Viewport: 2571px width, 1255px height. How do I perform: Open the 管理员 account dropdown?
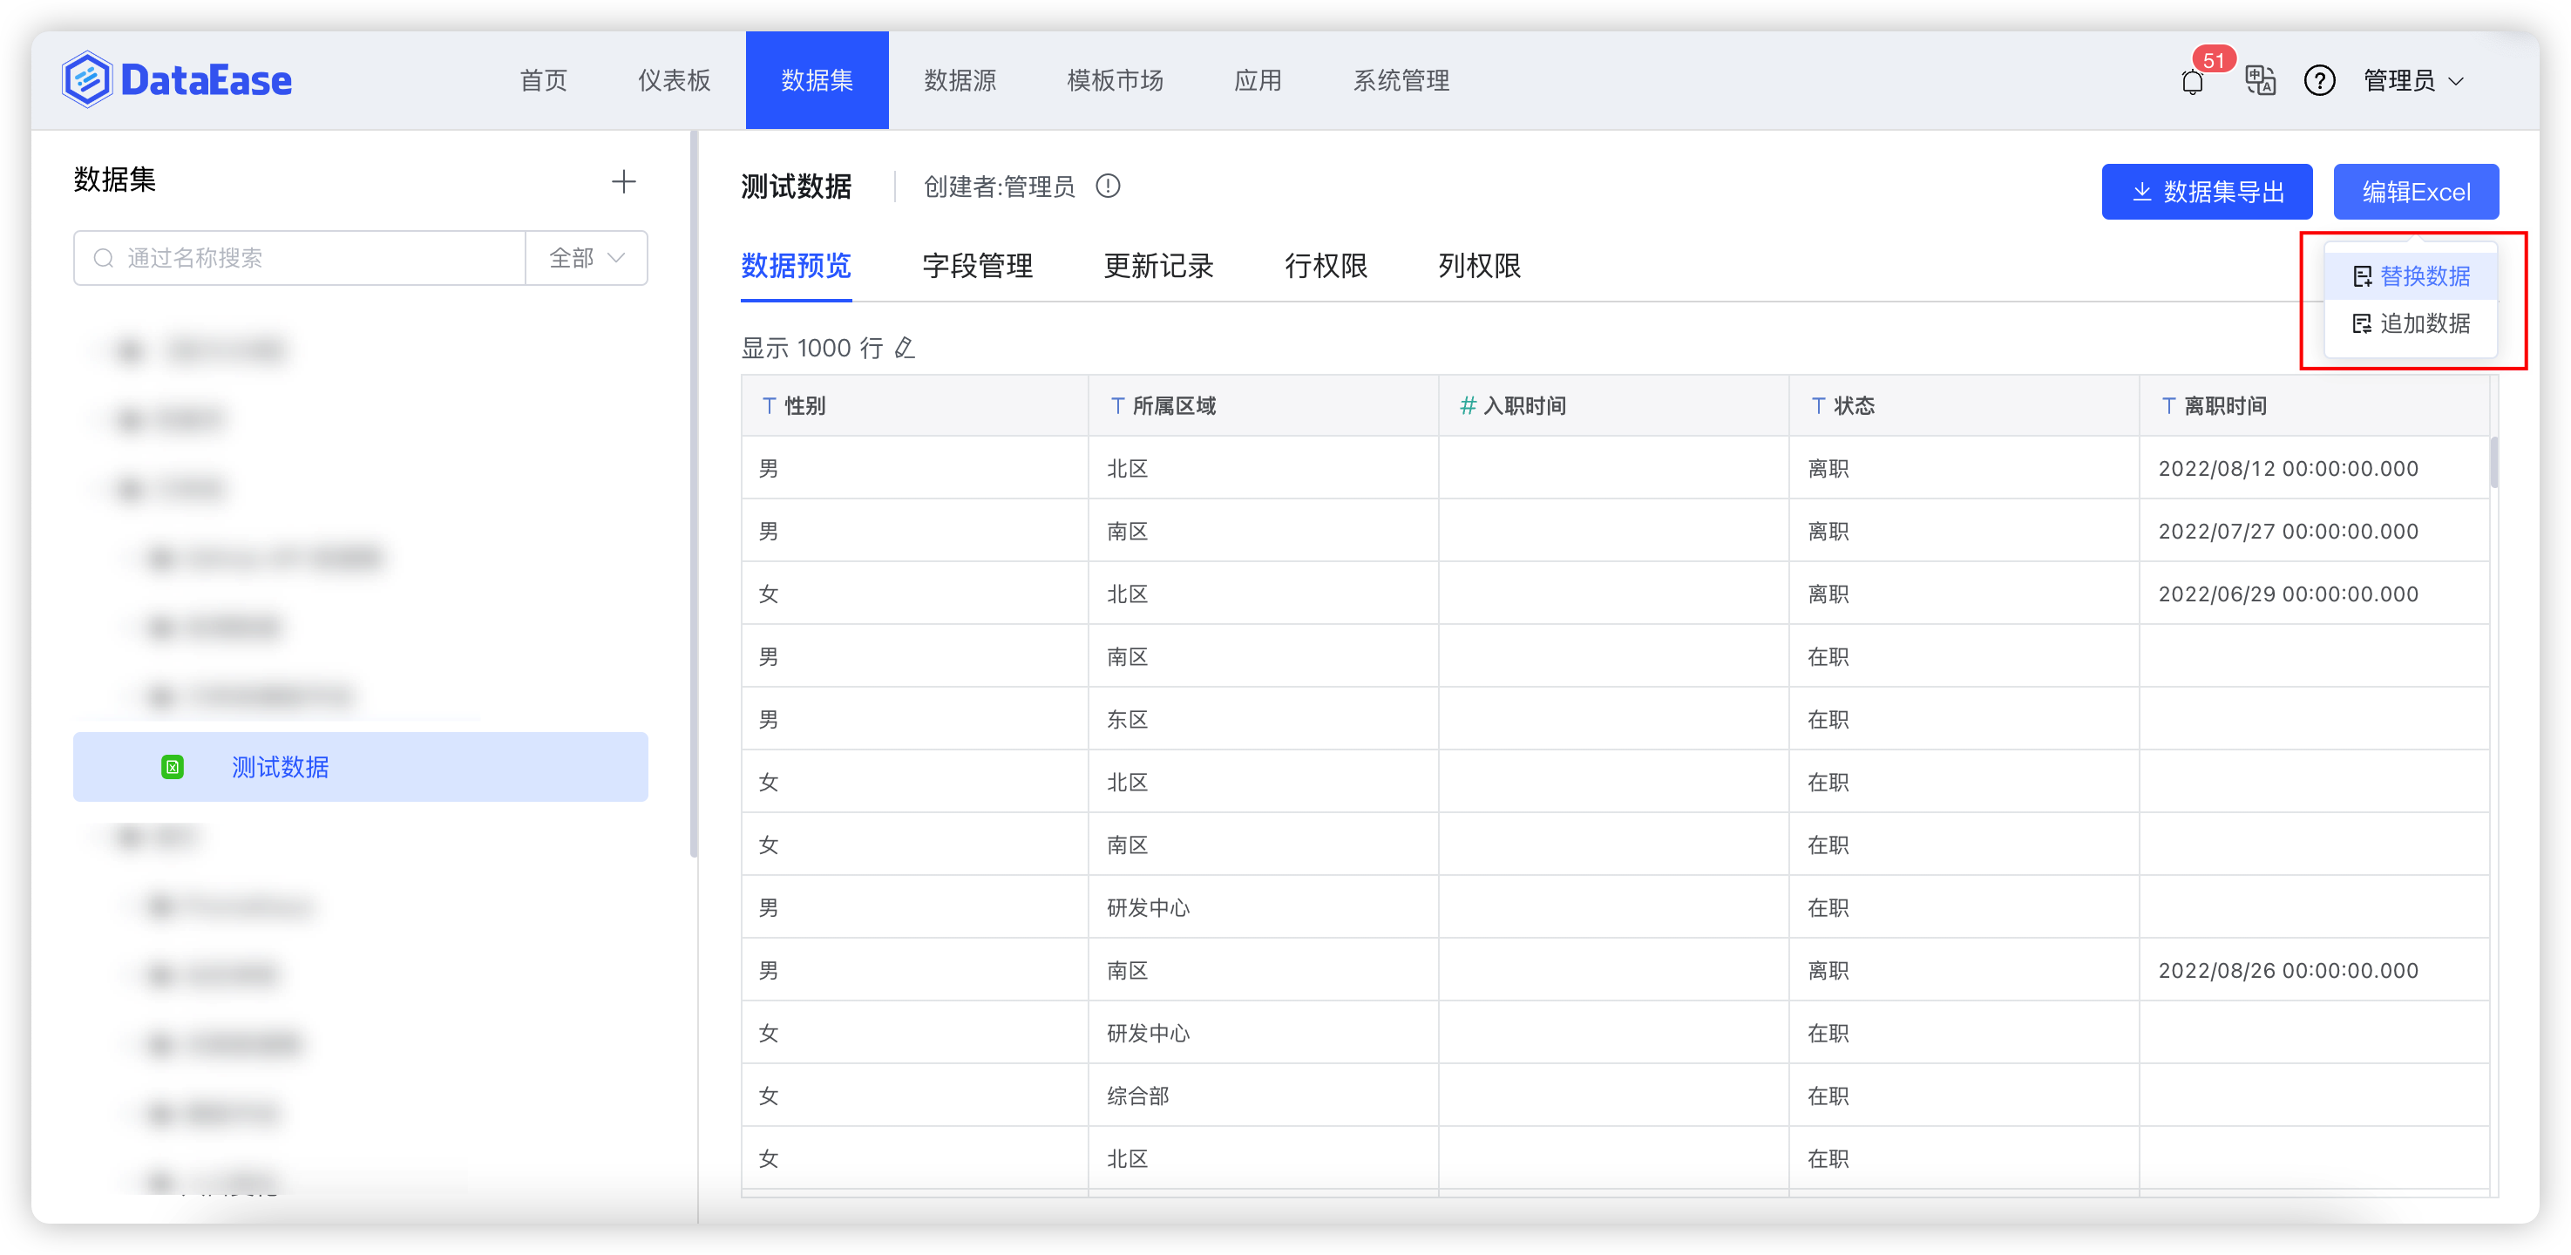point(2414,81)
